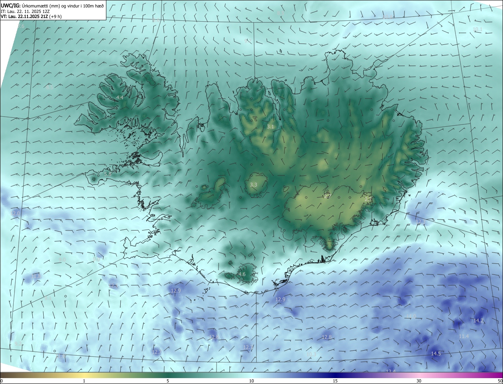Click the color bar tick label 50
The width and height of the screenshot is (503, 384).
pos(500,381)
